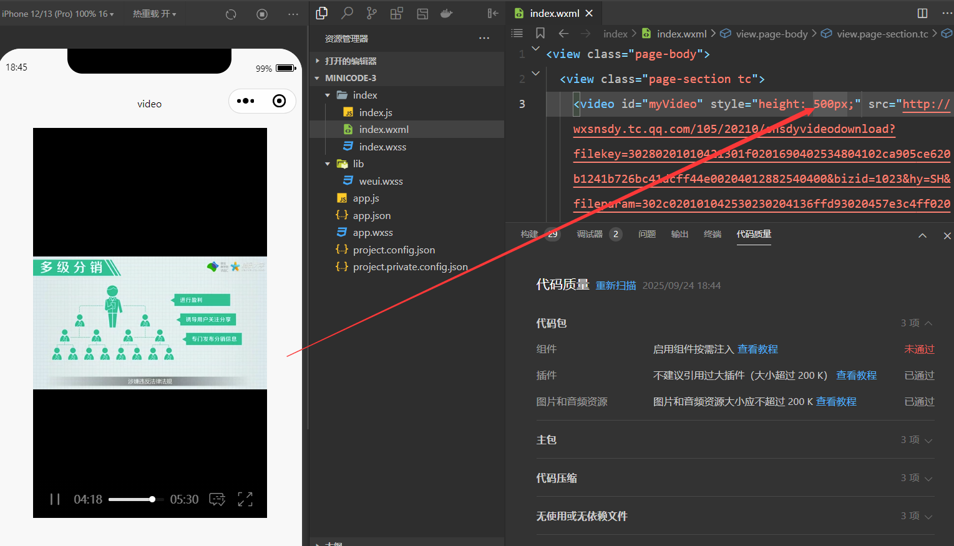Stop the simulator with the stop icon
The width and height of the screenshot is (954, 546).
(x=262, y=14)
